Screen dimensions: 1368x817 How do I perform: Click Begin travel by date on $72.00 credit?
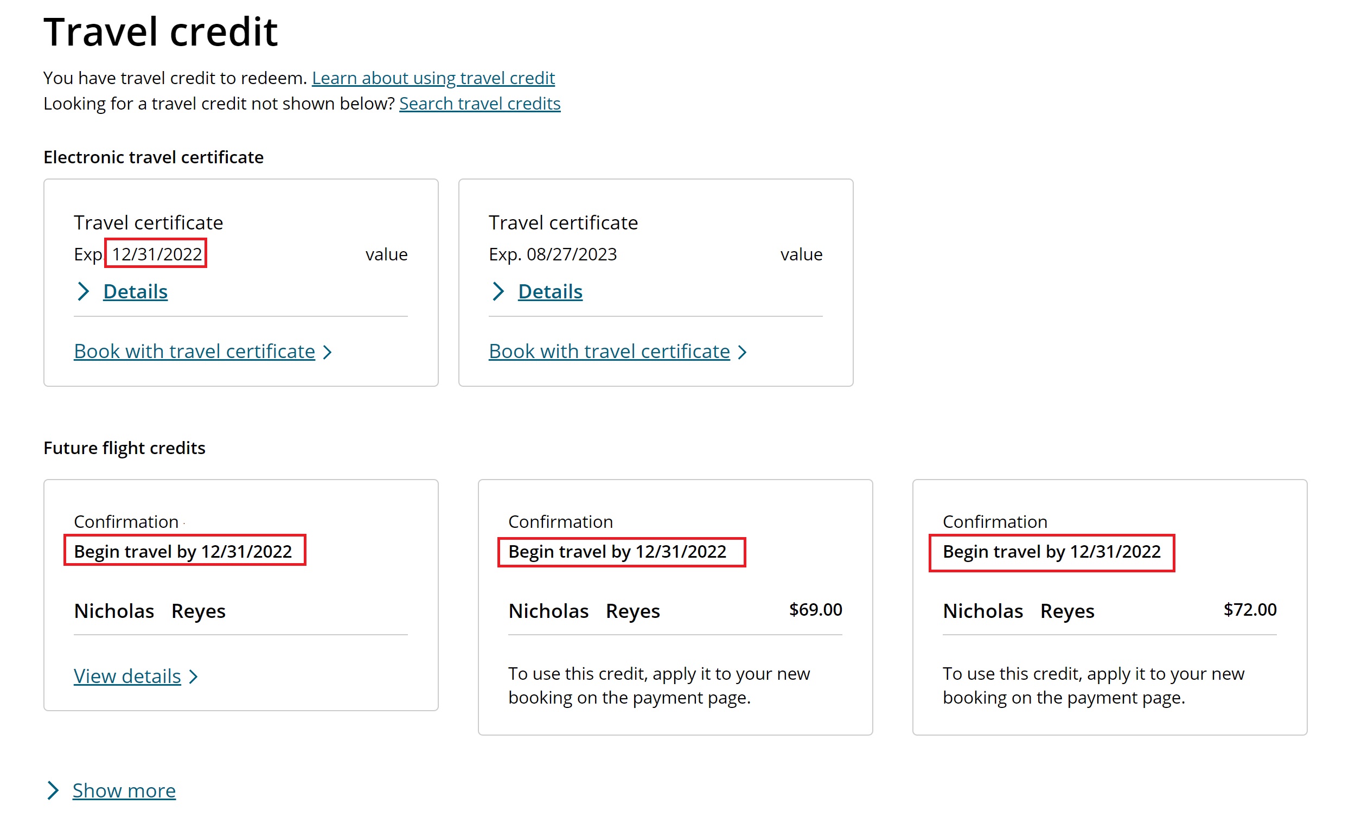(1051, 552)
